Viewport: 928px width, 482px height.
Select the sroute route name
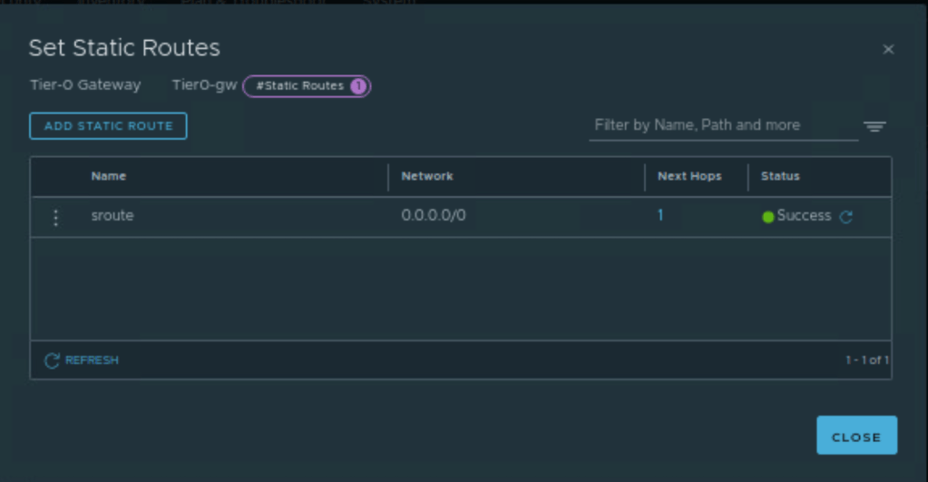pyautogui.click(x=112, y=216)
